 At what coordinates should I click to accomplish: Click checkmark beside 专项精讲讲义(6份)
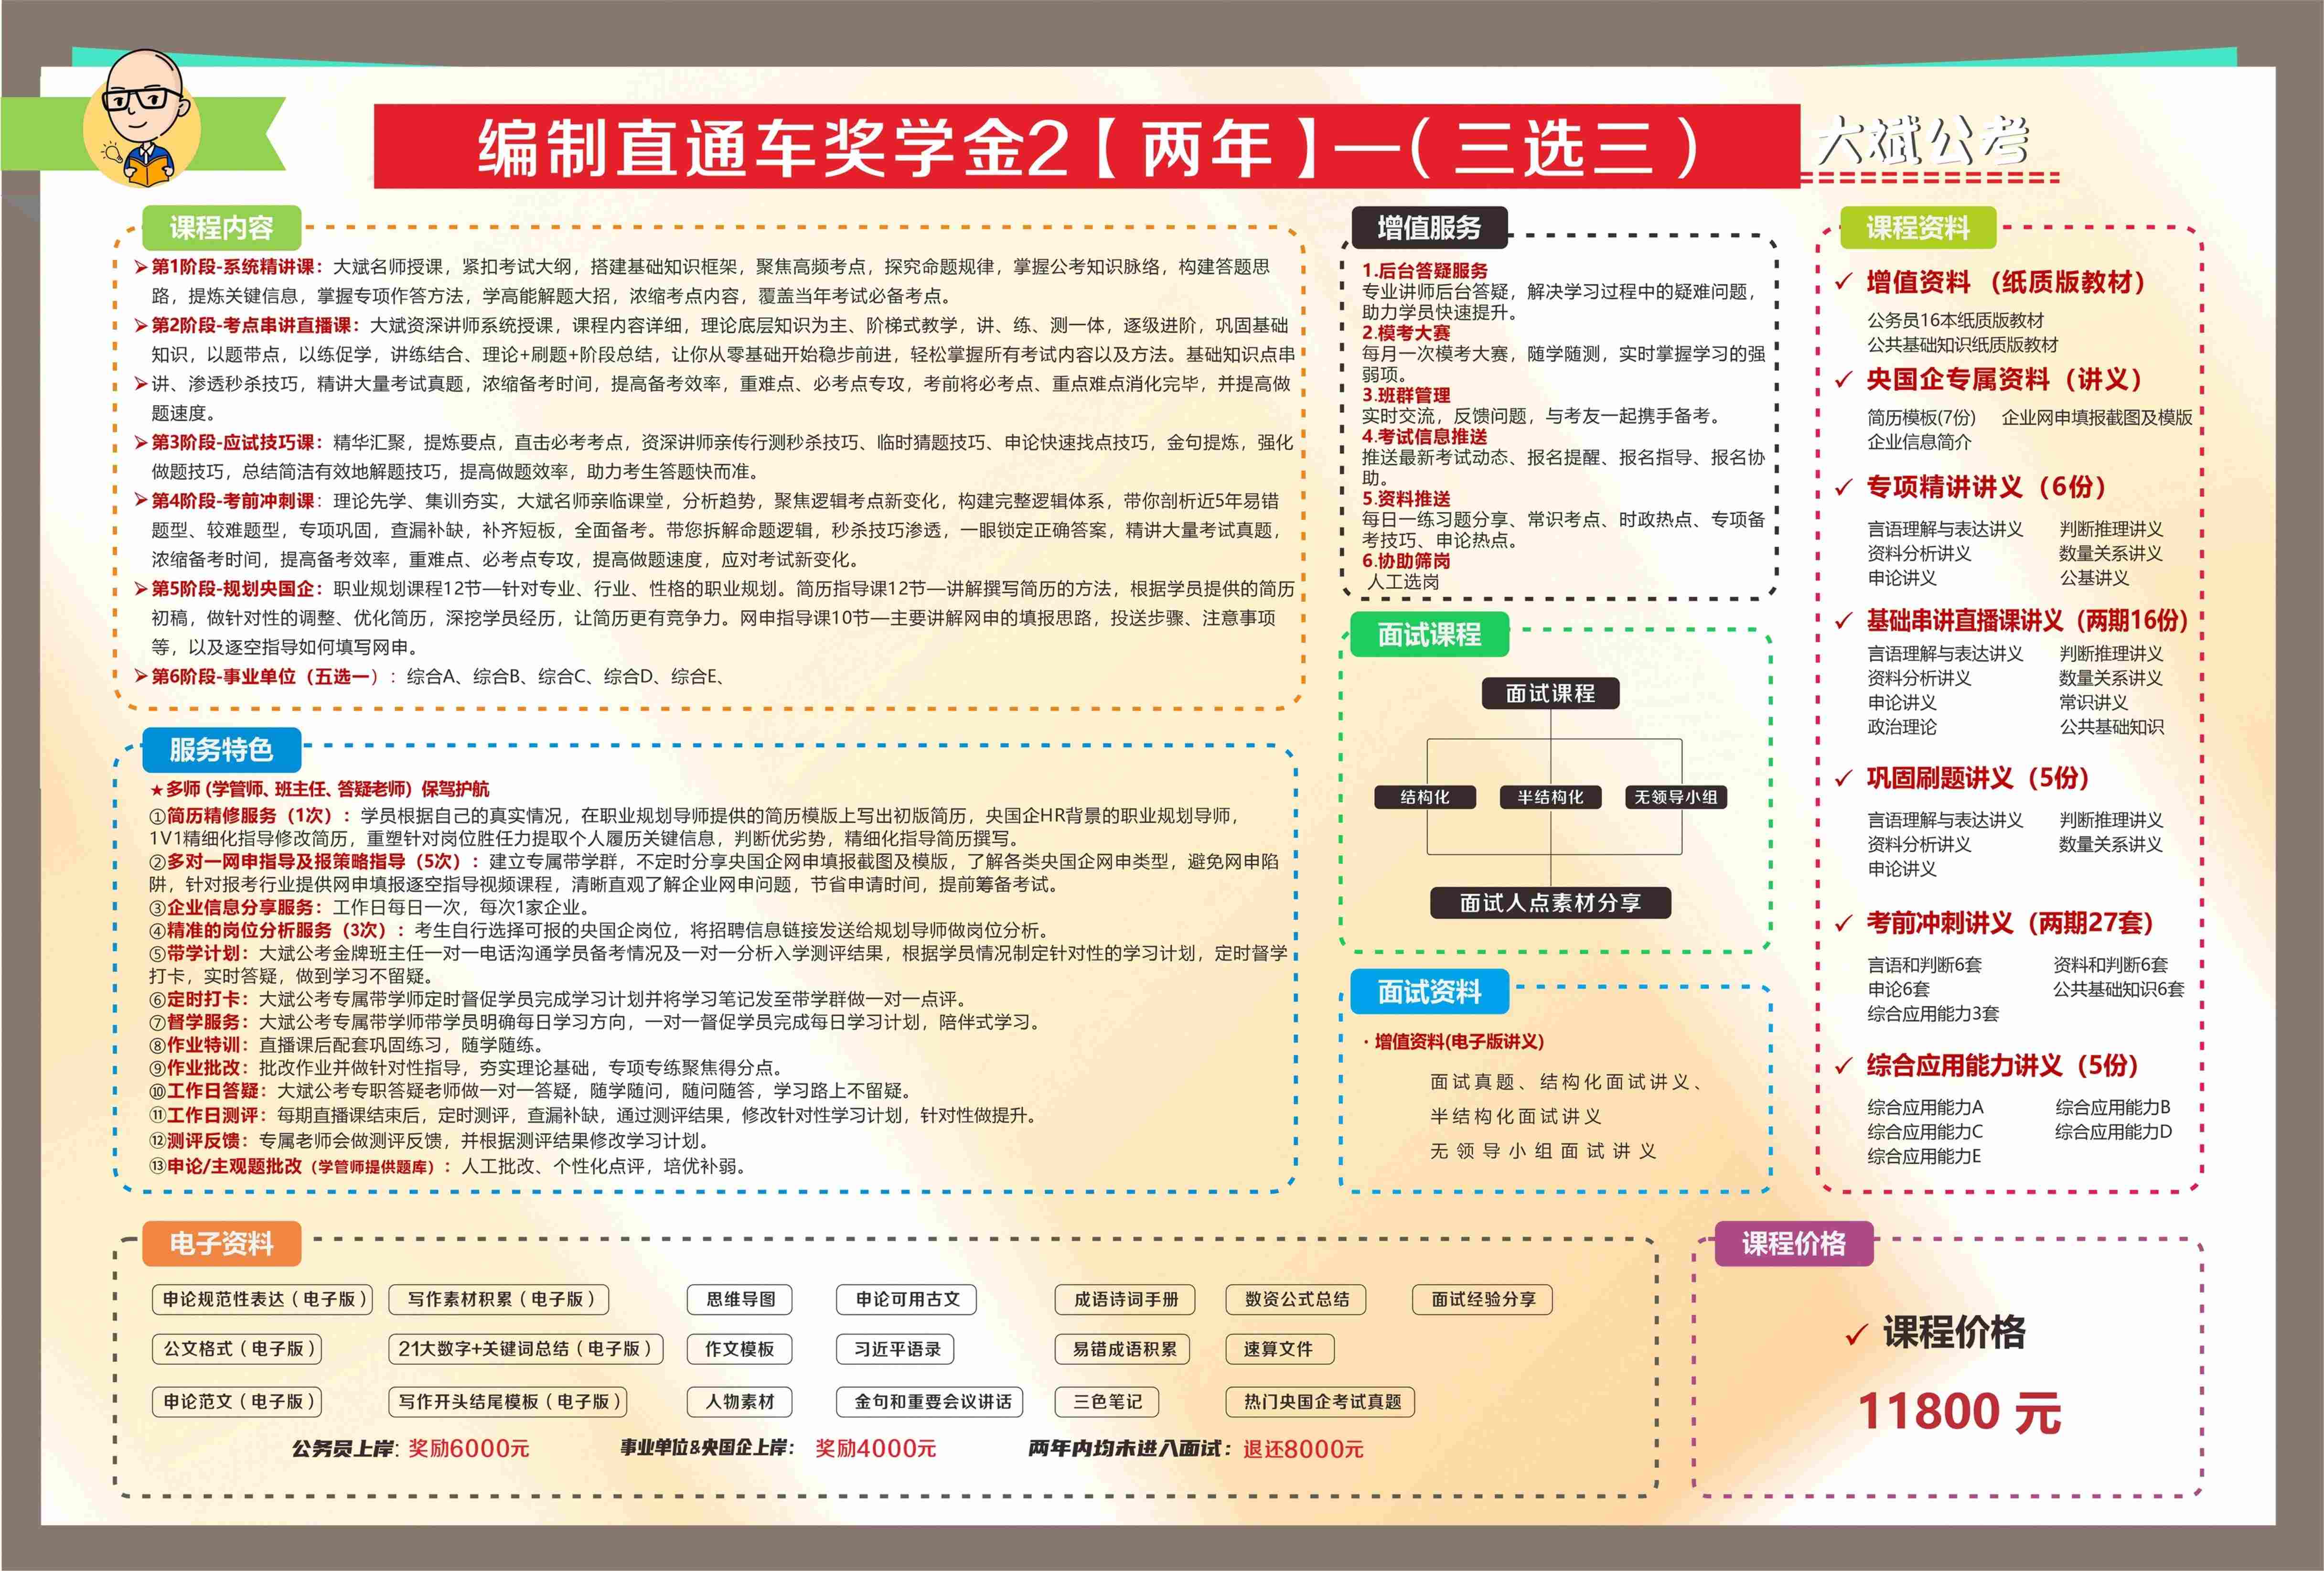point(1843,488)
